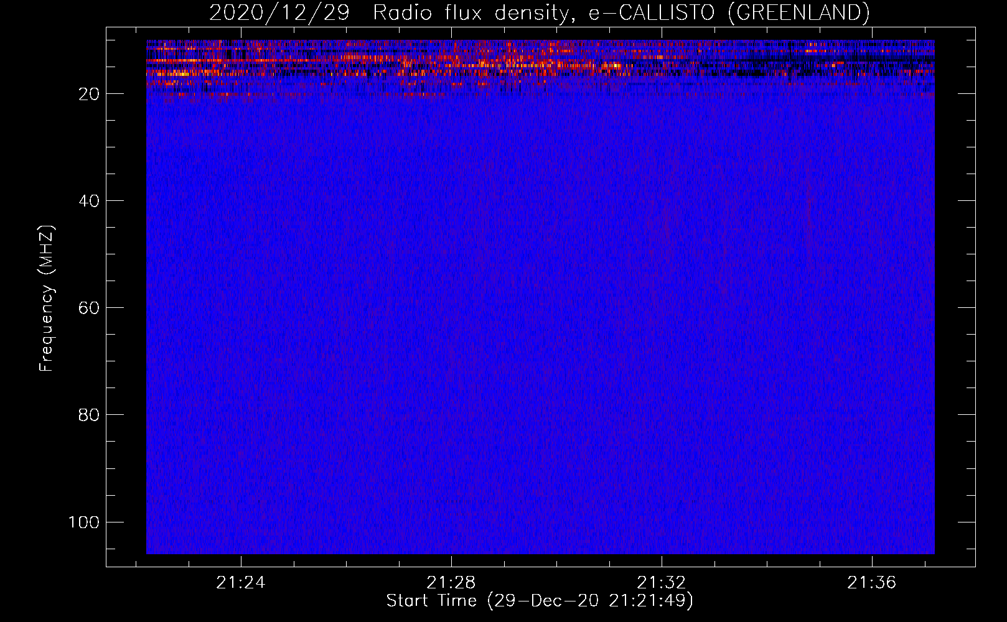Click the 80 MHz frequency tick label
1007x622 pixels.
click(89, 415)
